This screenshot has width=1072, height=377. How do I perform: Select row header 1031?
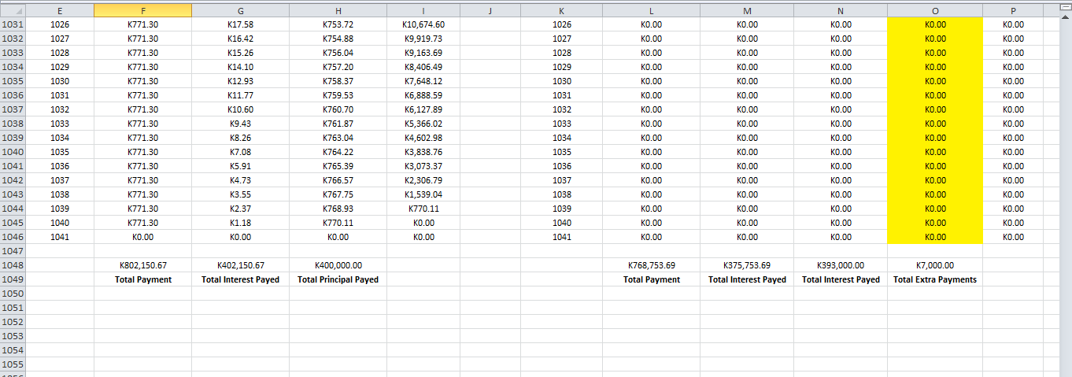coord(13,24)
